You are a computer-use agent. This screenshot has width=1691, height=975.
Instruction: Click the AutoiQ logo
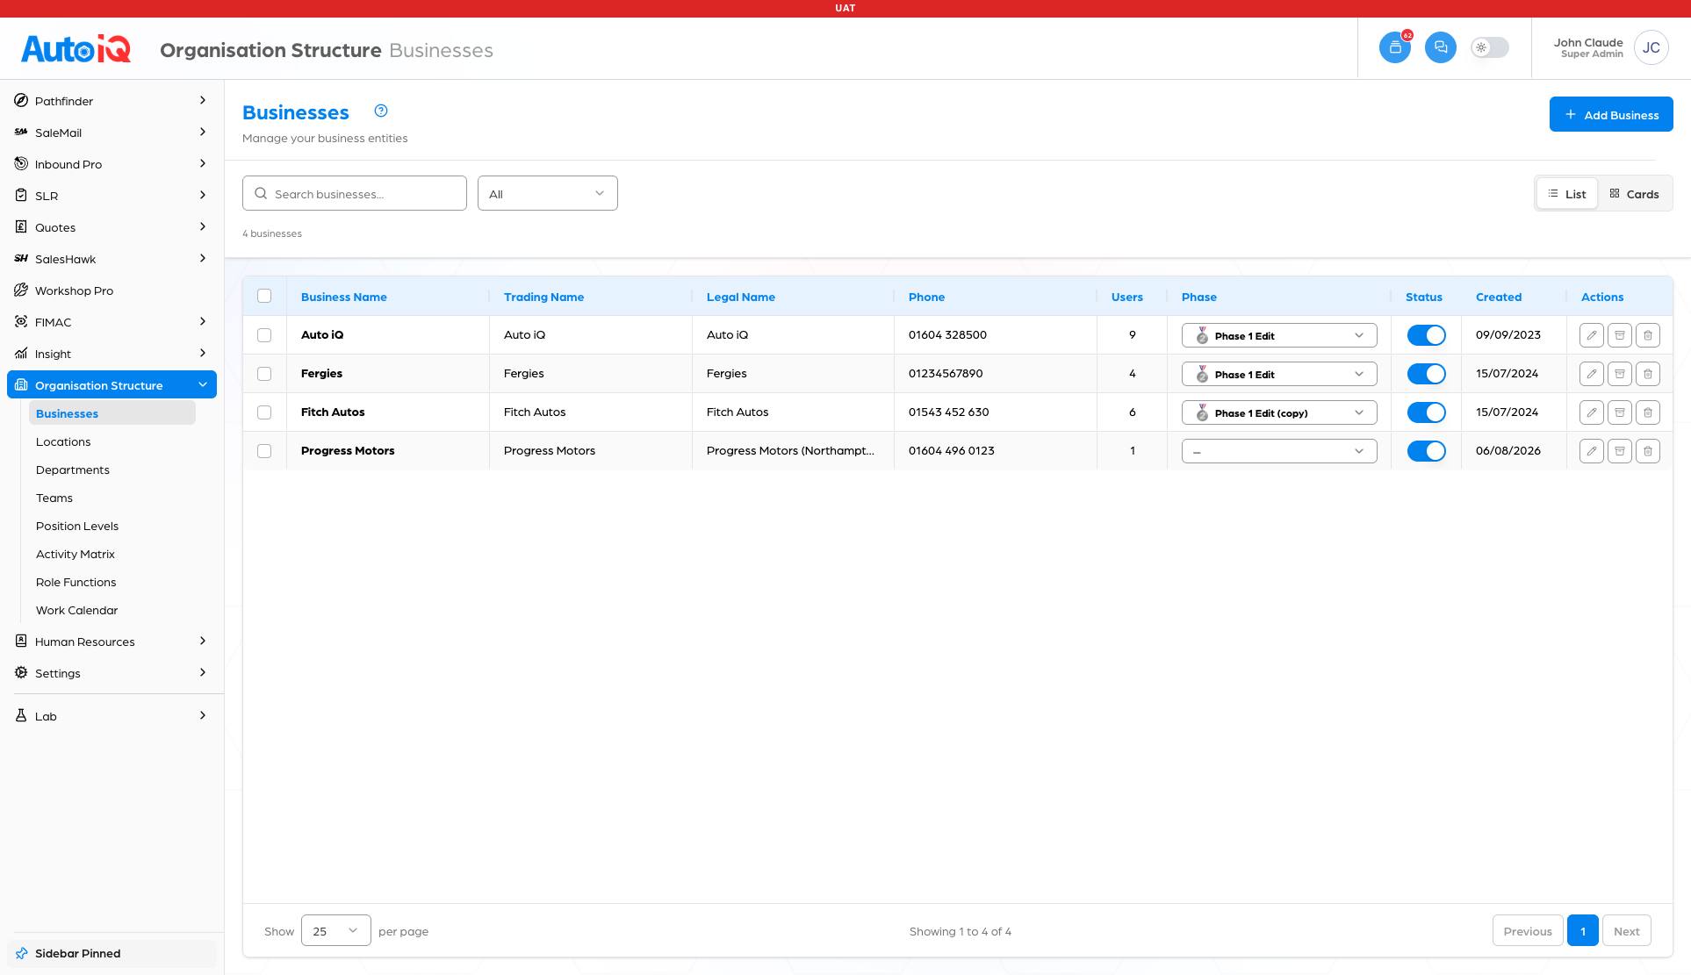(x=76, y=48)
